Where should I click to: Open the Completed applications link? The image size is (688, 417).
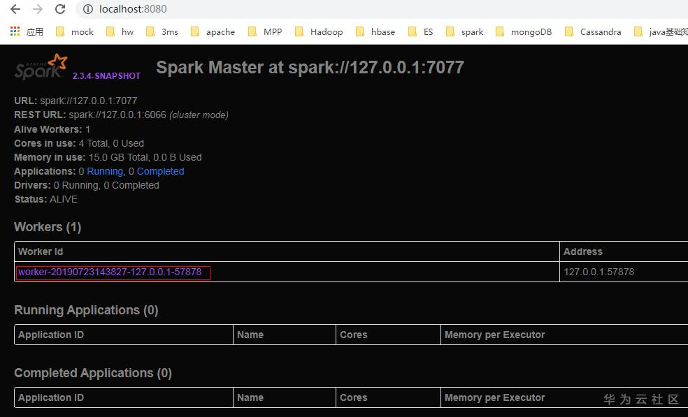[x=160, y=171]
